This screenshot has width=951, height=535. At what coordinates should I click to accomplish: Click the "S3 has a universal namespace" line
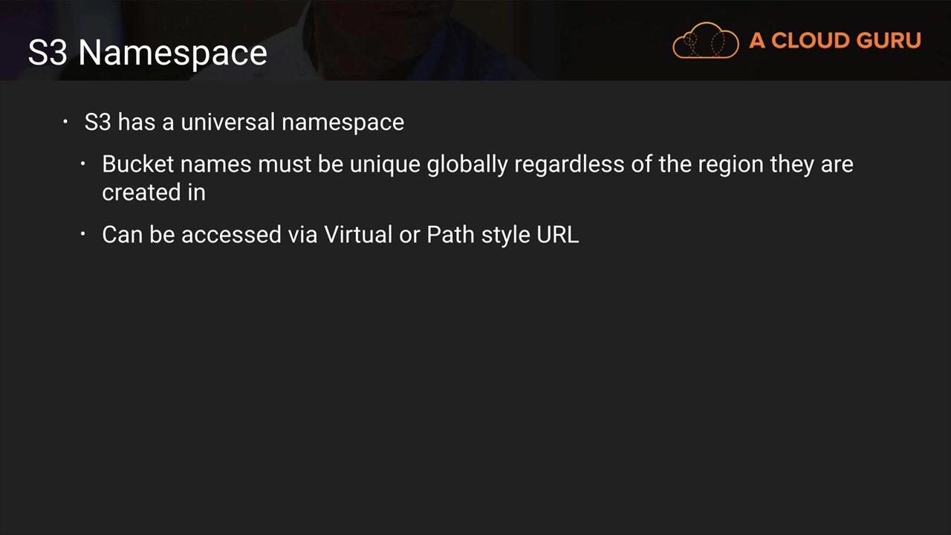coord(244,122)
